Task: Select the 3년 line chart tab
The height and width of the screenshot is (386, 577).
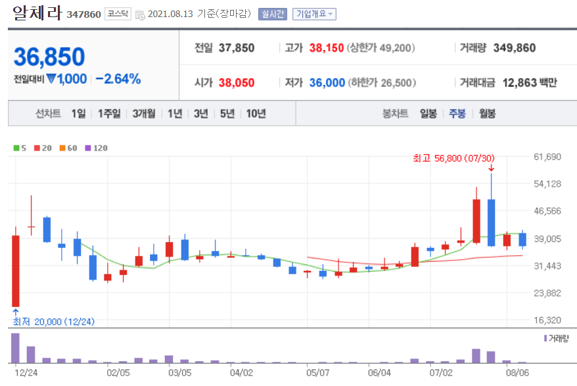Action: pos(201,114)
